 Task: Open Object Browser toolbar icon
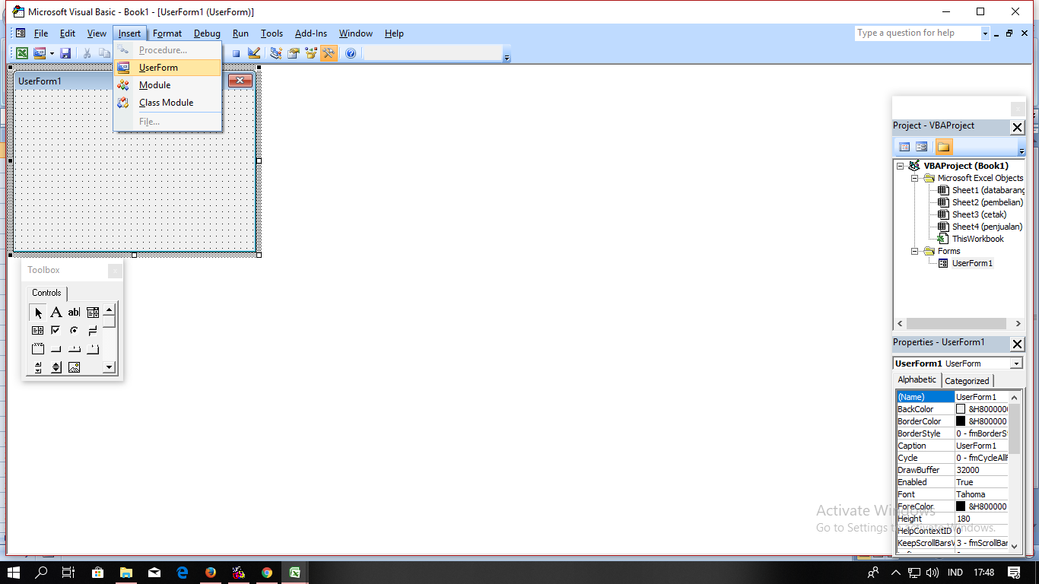pyautogui.click(x=311, y=53)
